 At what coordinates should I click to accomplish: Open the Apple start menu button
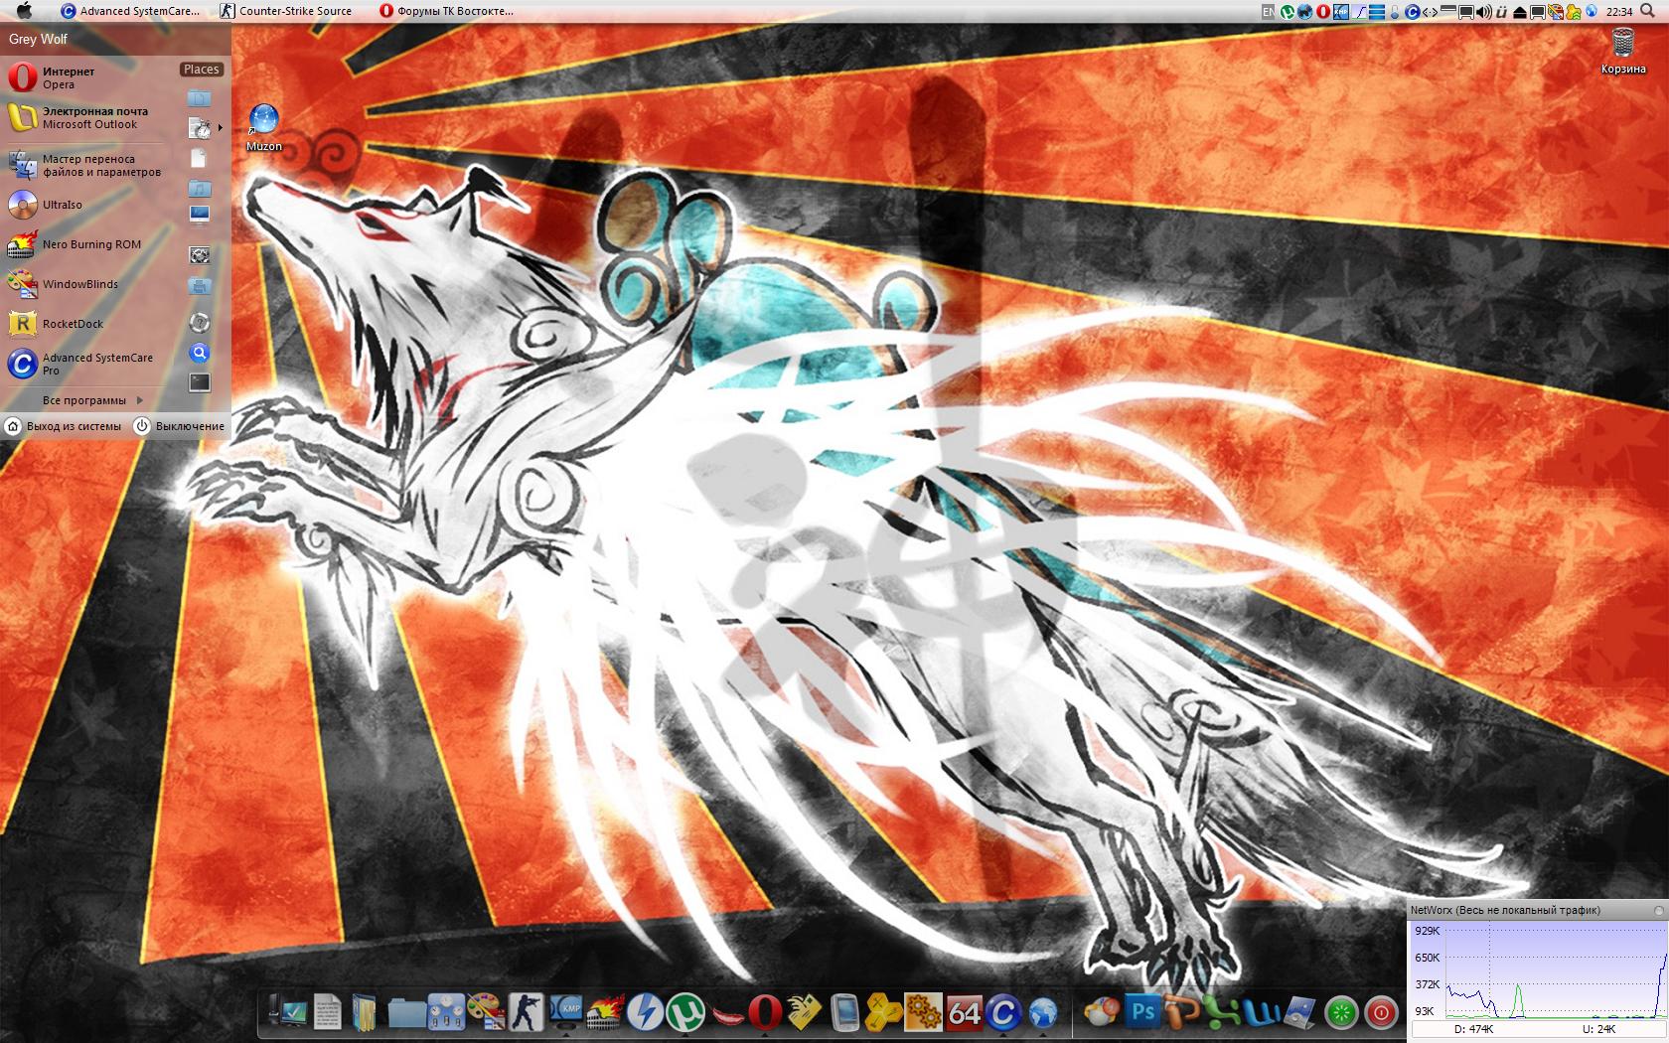coord(25,11)
